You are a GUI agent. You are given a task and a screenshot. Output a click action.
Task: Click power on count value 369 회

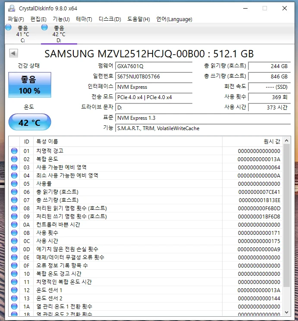pyautogui.click(x=269, y=97)
